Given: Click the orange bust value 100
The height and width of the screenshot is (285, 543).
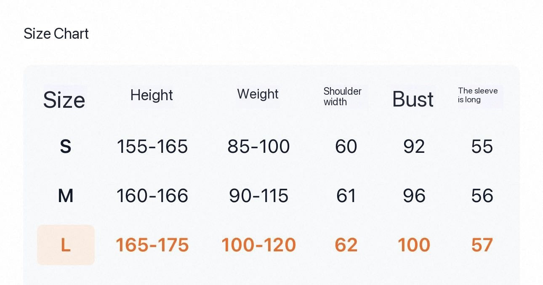Looking at the screenshot, I should [414, 245].
